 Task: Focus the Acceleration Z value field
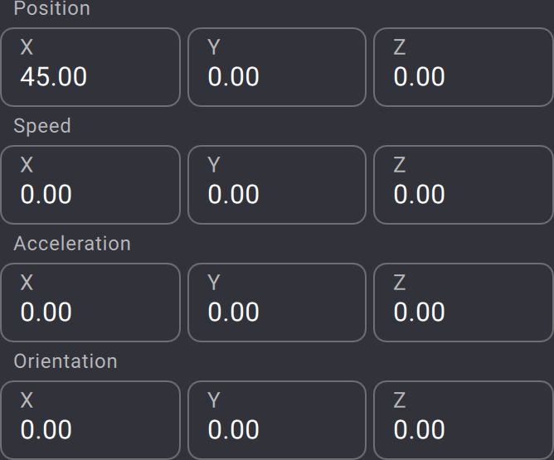pyautogui.click(x=463, y=303)
